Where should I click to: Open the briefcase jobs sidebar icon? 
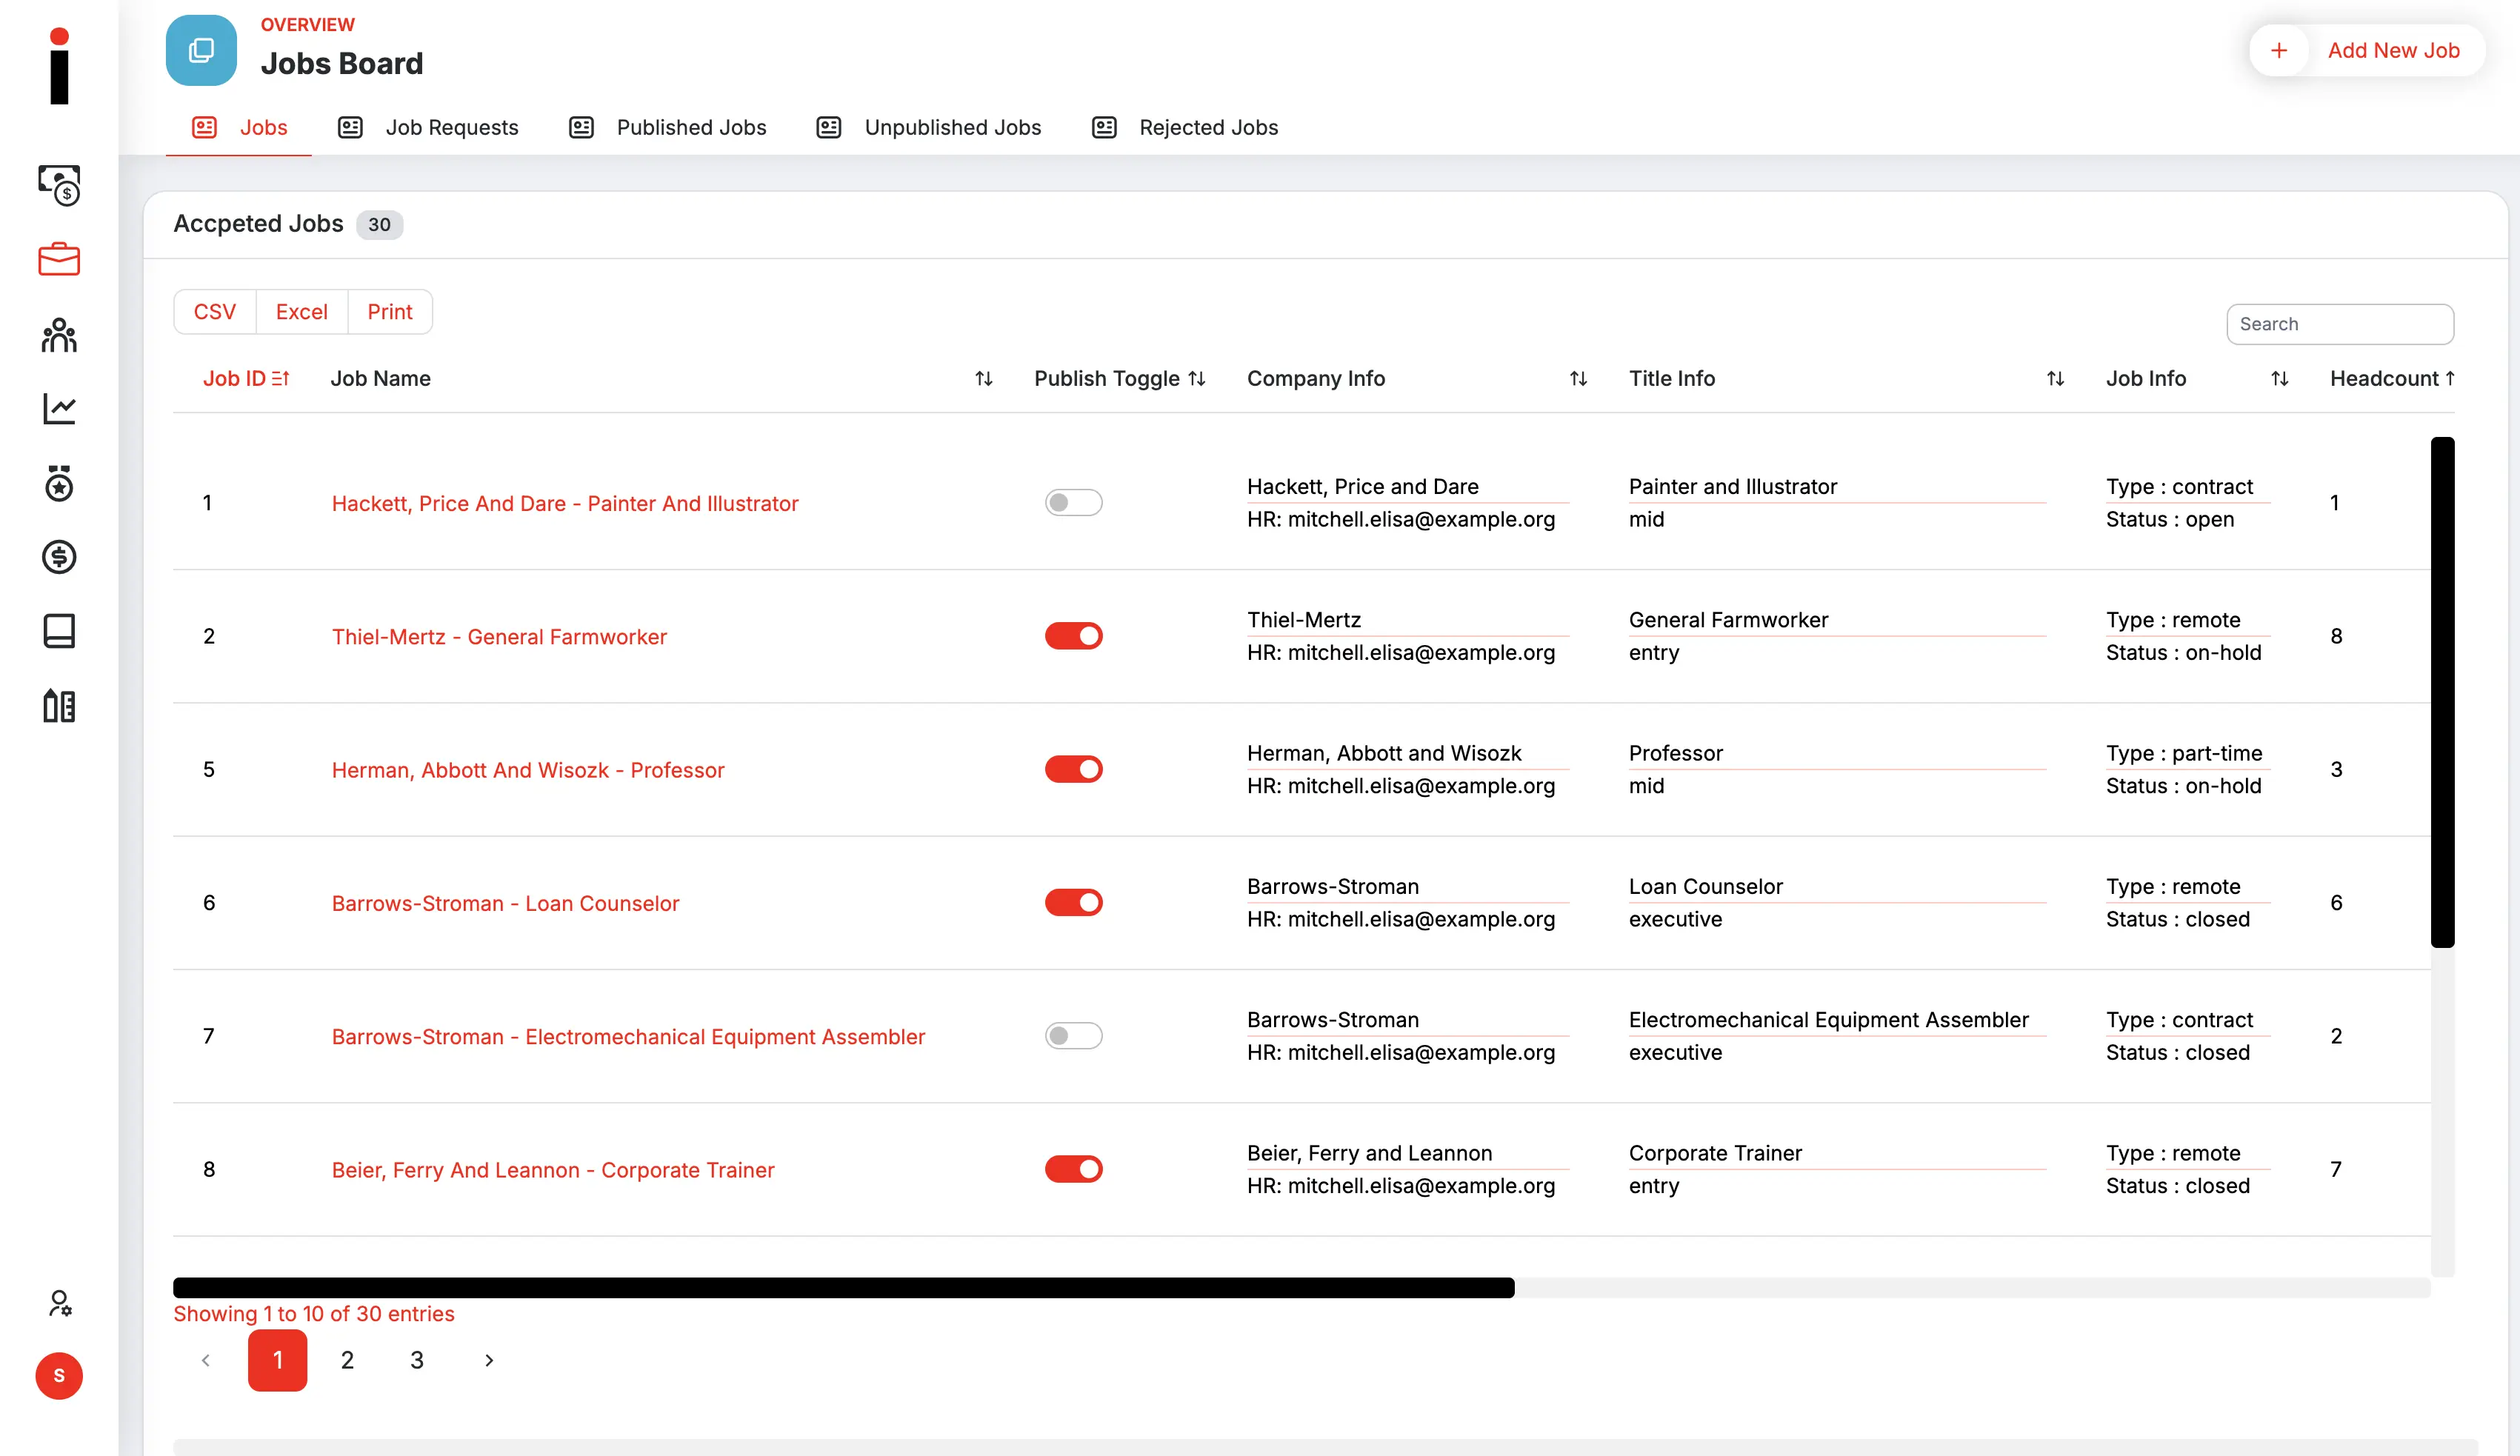(59, 259)
